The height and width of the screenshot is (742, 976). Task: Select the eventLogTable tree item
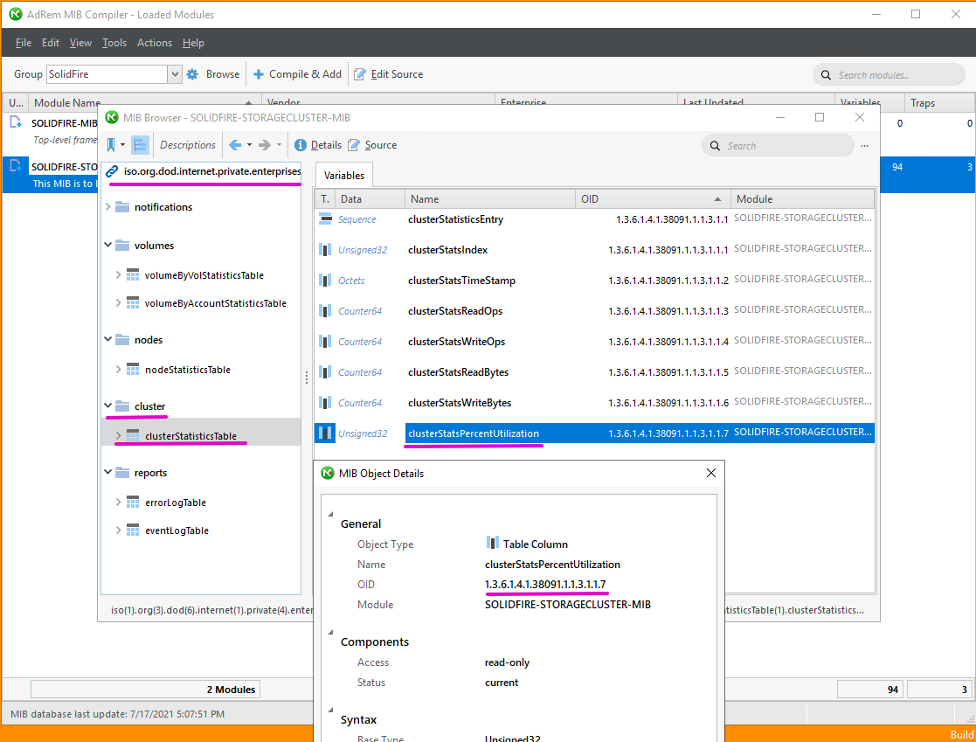(x=177, y=530)
